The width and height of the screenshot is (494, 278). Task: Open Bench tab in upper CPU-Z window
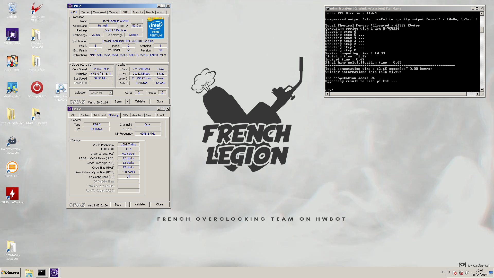(150, 12)
